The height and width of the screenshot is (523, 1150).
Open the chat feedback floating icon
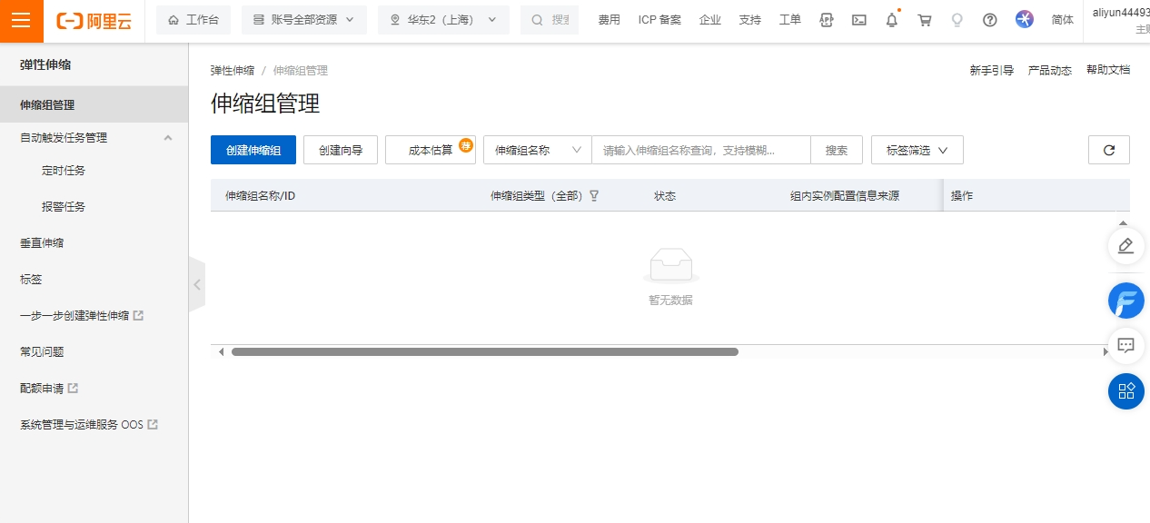(x=1125, y=345)
